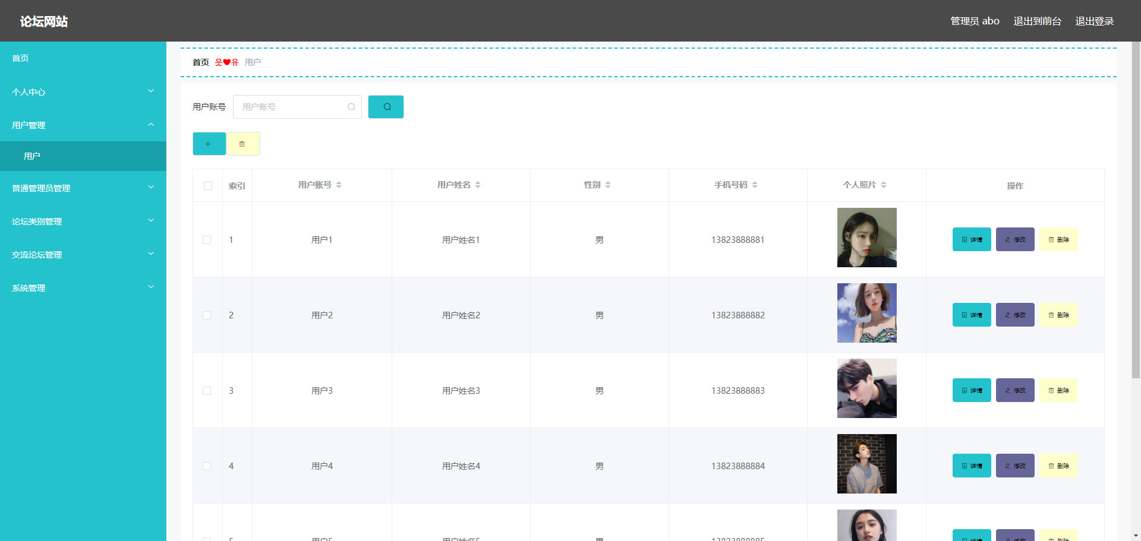The image size is (1141, 541).
Task: Sort by 性别 column arrows
Action: (x=608, y=185)
